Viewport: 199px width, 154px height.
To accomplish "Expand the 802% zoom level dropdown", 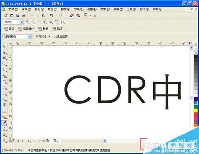I will tap(21, 22).
